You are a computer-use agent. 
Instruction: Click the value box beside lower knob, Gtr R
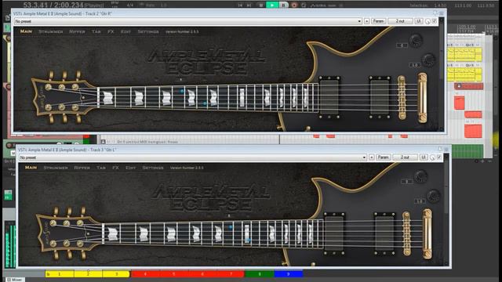[415, 65]
